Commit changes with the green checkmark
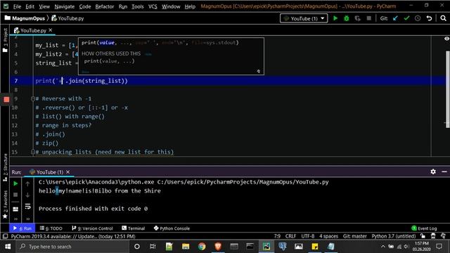 point(406,18)
